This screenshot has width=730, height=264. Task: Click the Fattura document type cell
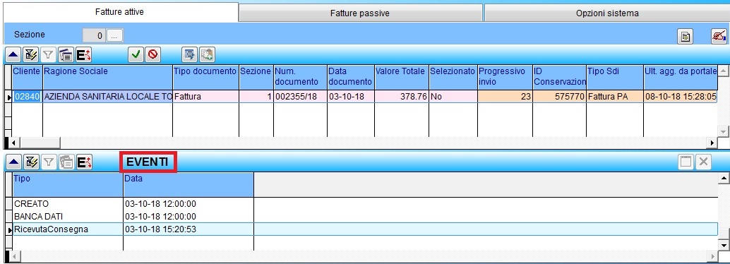click(205, 97)
